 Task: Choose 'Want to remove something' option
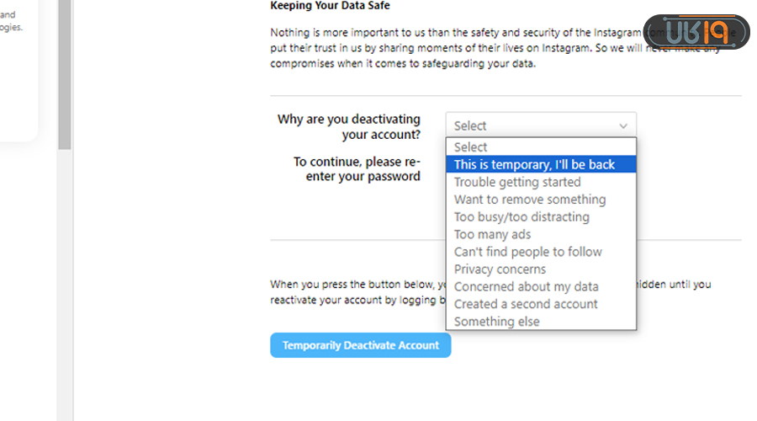click(530, 200)
